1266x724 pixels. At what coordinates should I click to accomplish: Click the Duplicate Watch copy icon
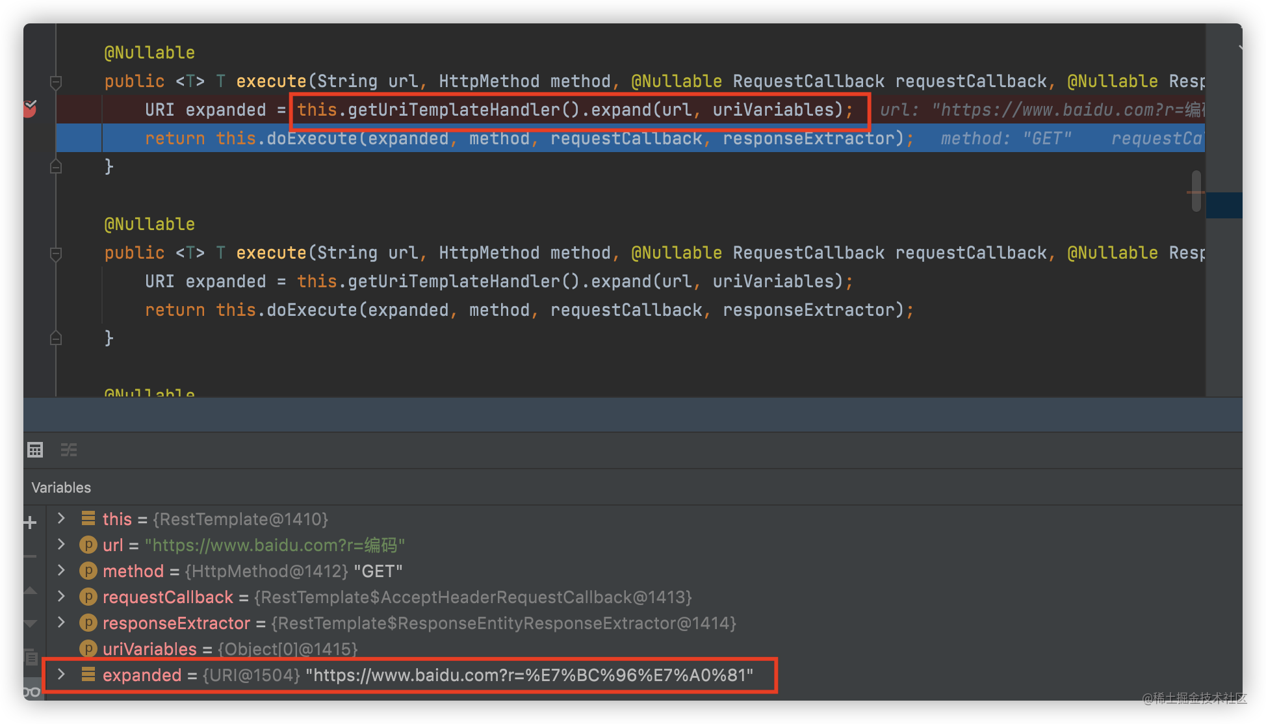click(31, 657)
